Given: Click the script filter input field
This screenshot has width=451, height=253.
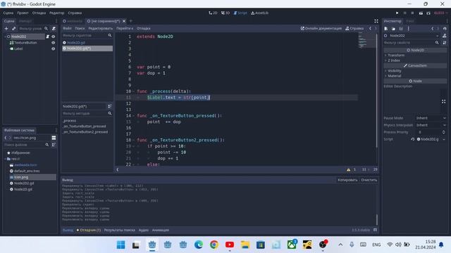Looking at the screenshot, I should click(87, 35).
